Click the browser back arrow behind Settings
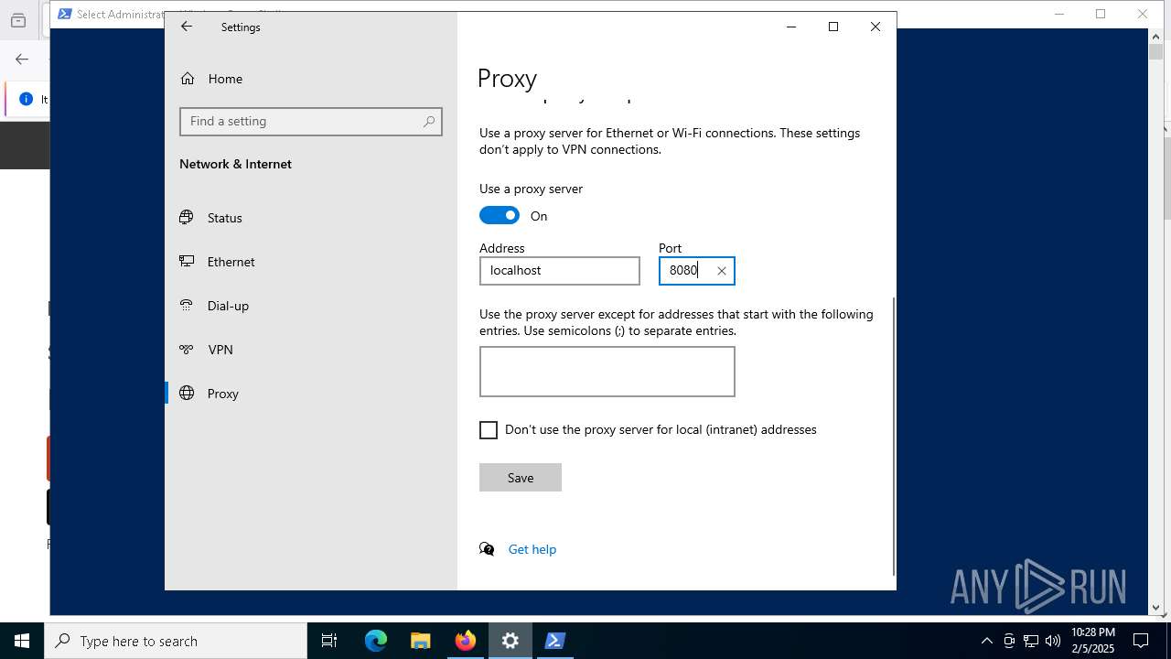Viewport: 1171px width, 659px height. point(22,59)
